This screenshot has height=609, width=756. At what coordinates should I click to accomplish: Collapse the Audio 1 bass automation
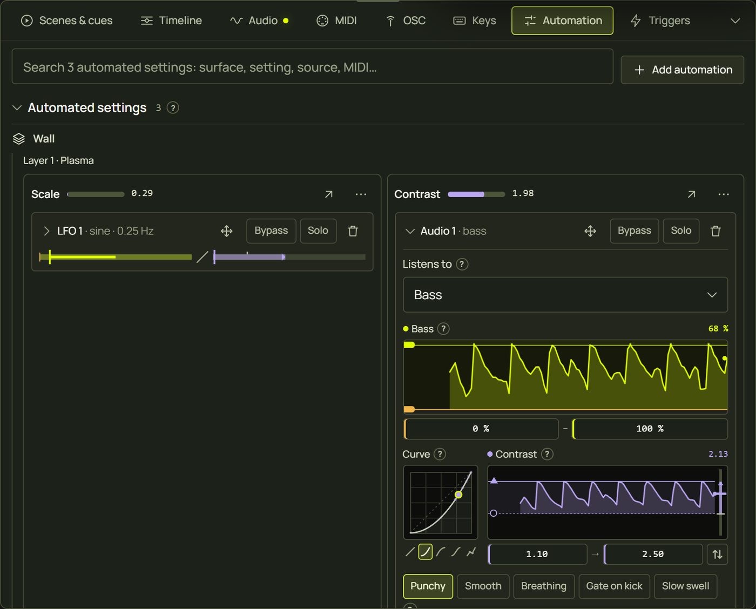click(x=410, y=231)
